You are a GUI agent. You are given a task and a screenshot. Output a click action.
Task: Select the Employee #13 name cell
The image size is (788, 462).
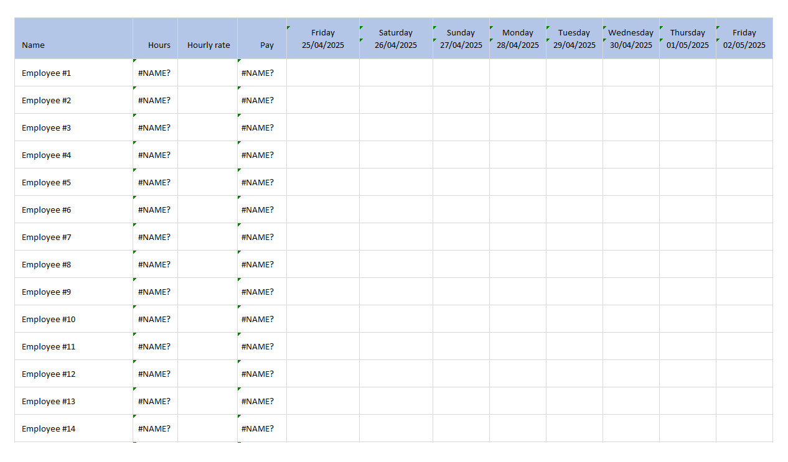click(73, 401)
